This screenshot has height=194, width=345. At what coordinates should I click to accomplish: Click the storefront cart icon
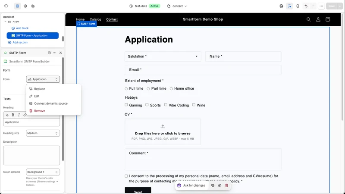(x=328, y=19)
